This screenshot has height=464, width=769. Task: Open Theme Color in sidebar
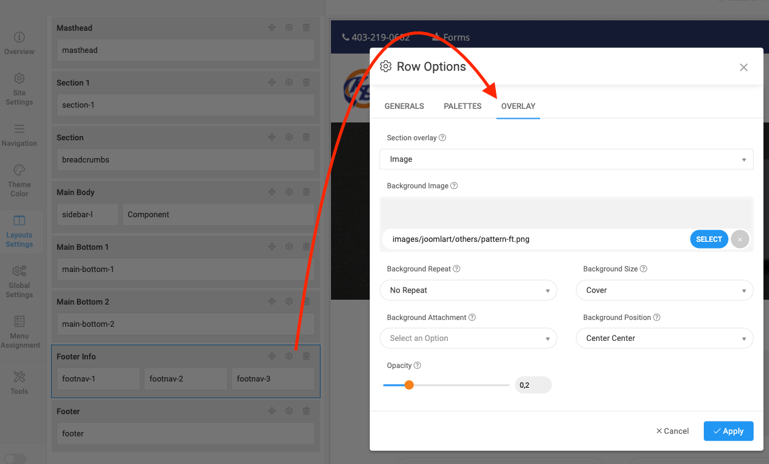(x=20, y=180)
